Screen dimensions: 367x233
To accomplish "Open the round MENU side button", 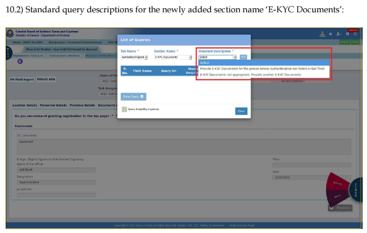I will (x=8, y=53).
